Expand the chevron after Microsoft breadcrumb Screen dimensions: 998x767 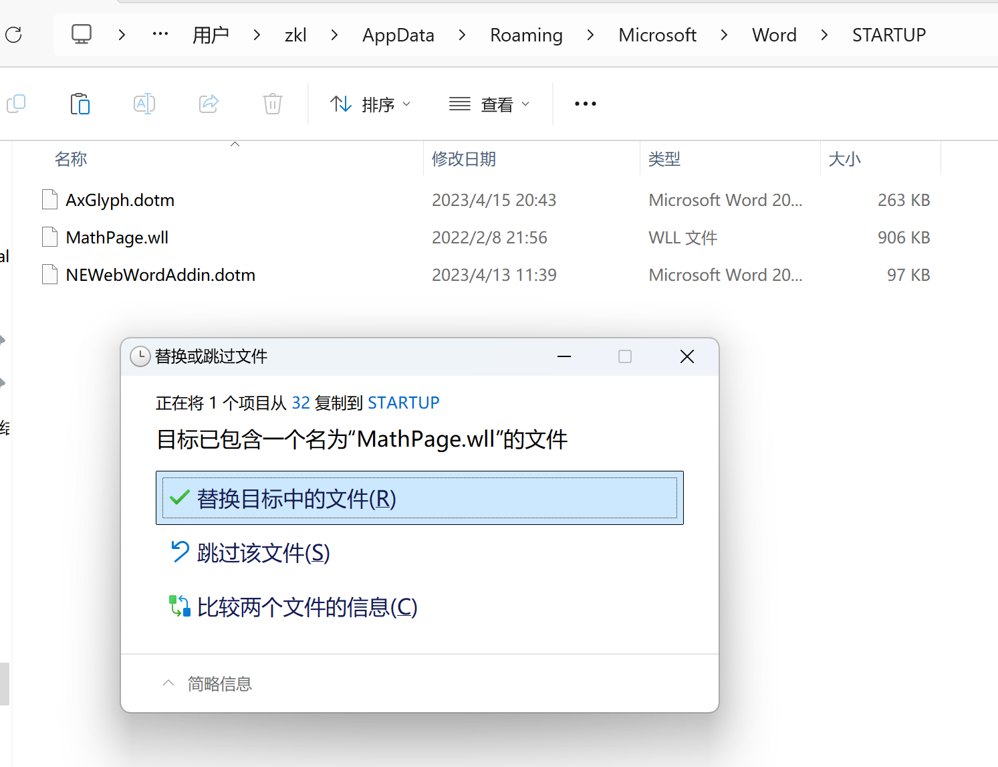[x=724, y=35]
